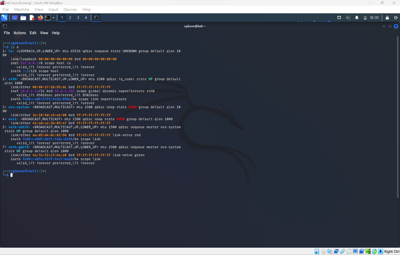Screen dimensions: 400x255
Task: Open the Kali applications menu icon
Action: 4,18
